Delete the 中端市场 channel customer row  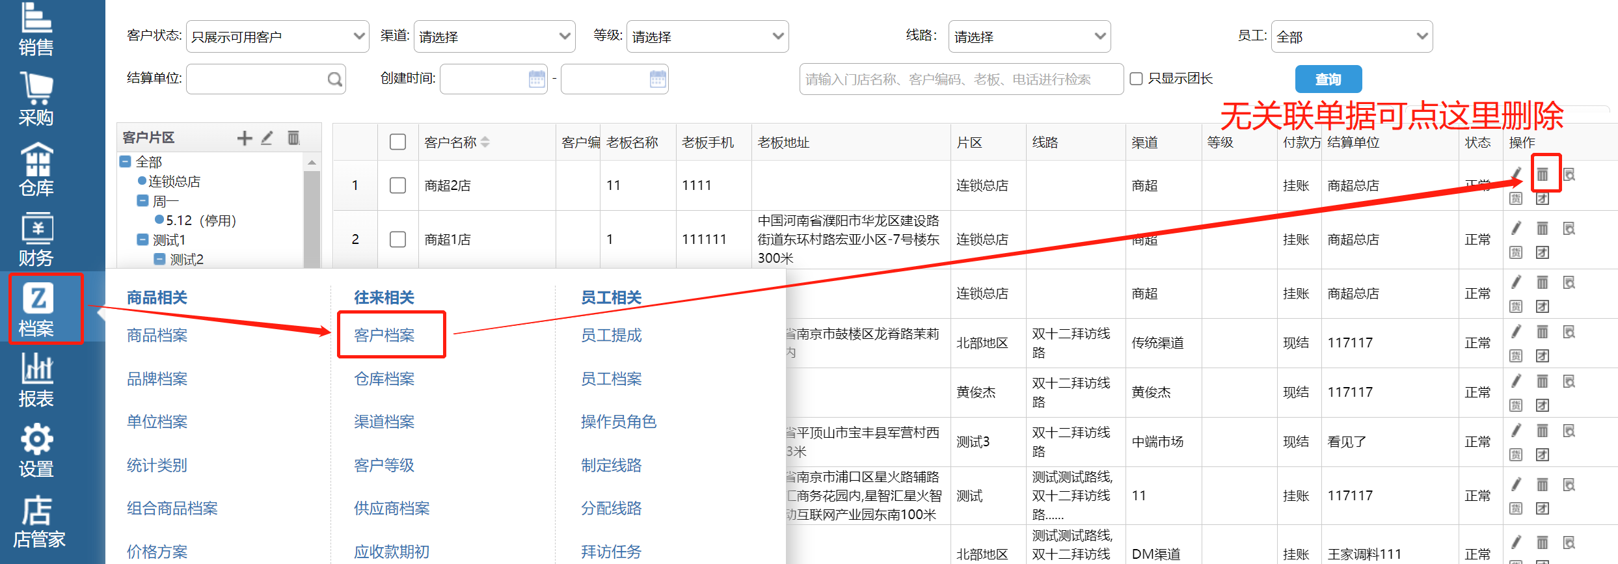coord(1543,431)
